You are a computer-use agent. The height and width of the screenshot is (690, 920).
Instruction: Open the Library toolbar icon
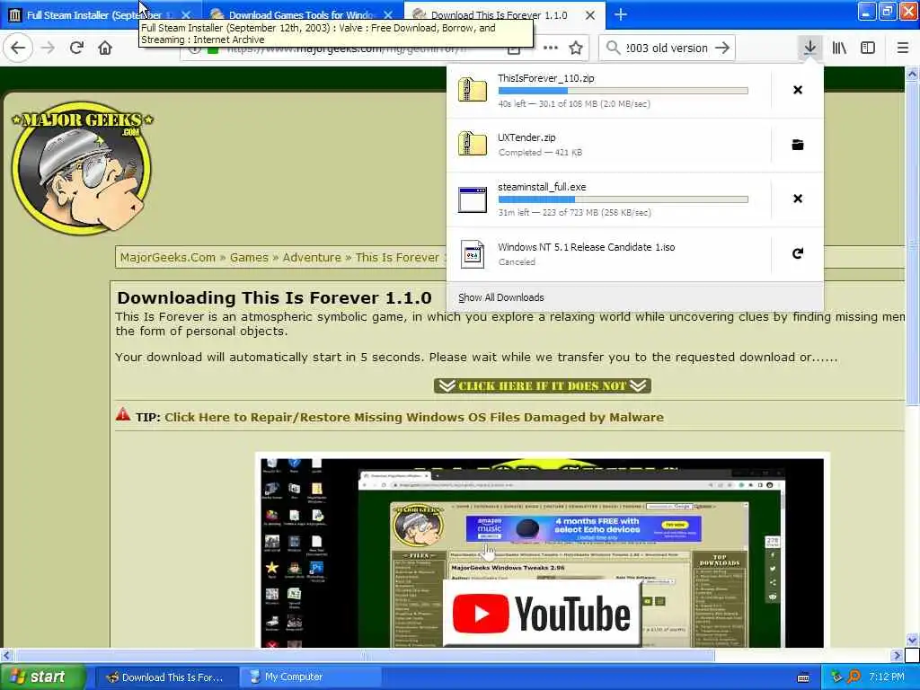(x=839, y=48)
